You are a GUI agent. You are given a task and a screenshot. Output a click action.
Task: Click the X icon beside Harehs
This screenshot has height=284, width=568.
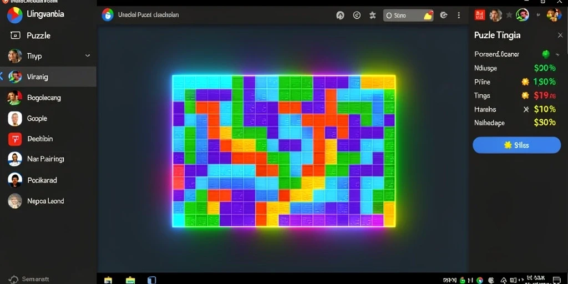pyautogui.click(x=526, y=109)
